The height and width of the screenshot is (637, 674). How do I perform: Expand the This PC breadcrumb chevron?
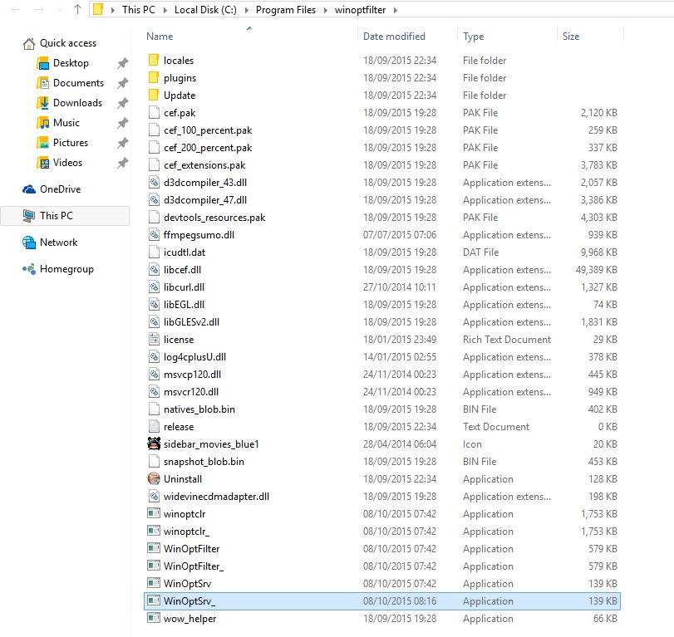pos(169,10)
